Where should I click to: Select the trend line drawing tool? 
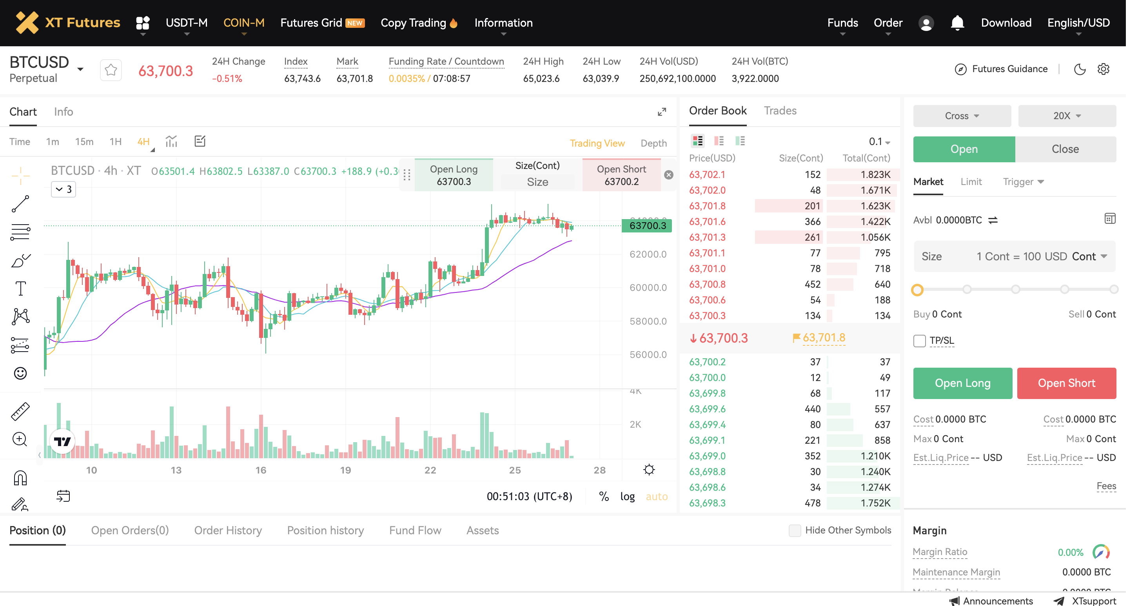coord(20,204)
